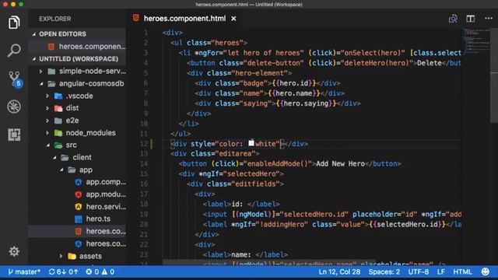Collapse the client folder

pyautogui.click(x=78, y=157)
